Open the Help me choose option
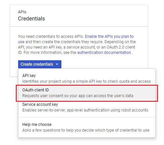 coord(87,127)
